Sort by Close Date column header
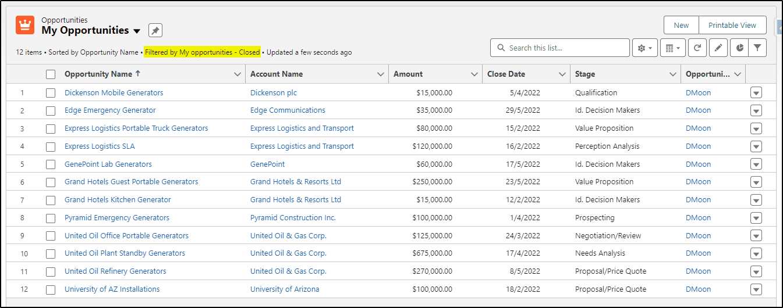 pos(506,74)
